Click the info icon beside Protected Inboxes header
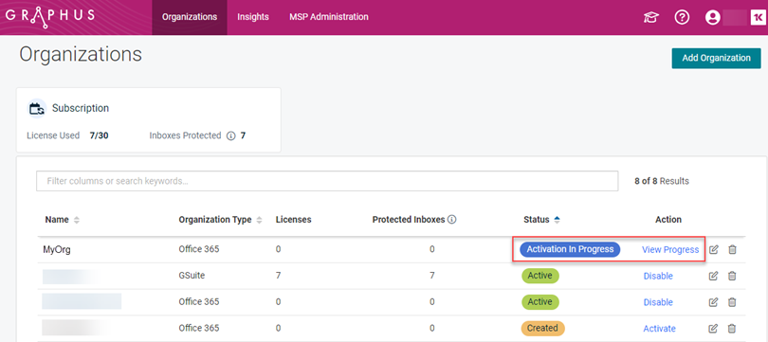This screenshot has width=768, height=342. pyautogui.click(x=452, y=220)
